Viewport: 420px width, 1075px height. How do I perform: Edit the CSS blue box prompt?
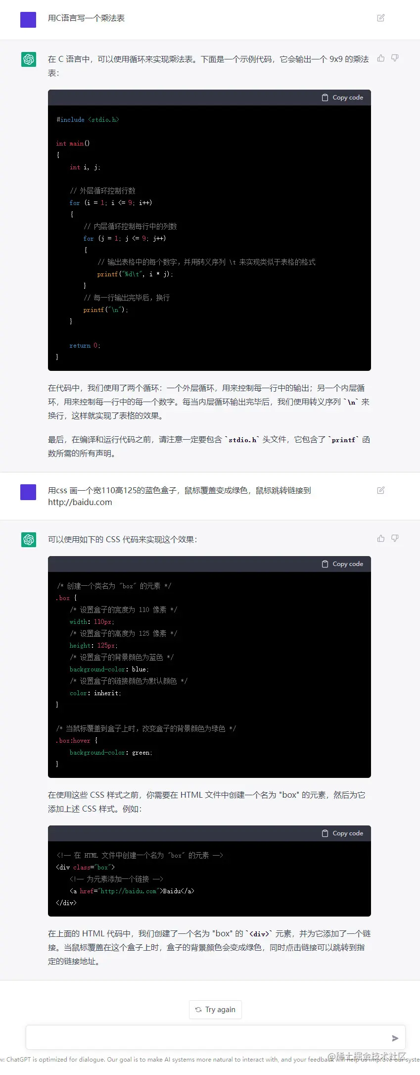click(x=381, y=490)
